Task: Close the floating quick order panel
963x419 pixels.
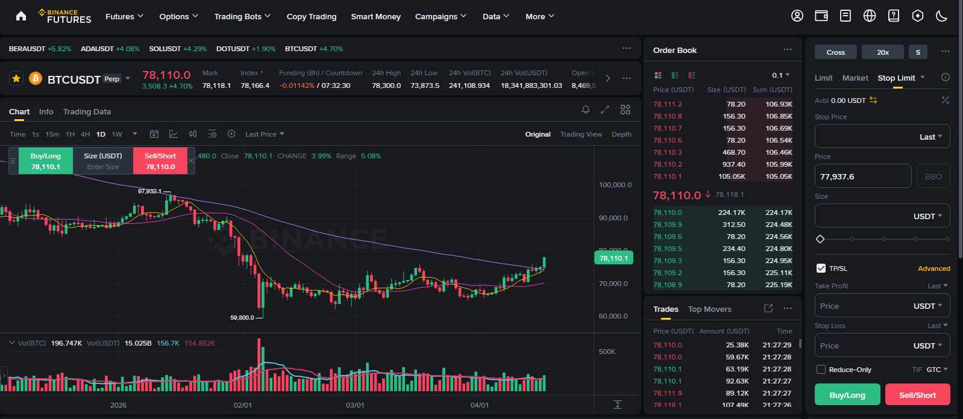Action: point(191,161)
